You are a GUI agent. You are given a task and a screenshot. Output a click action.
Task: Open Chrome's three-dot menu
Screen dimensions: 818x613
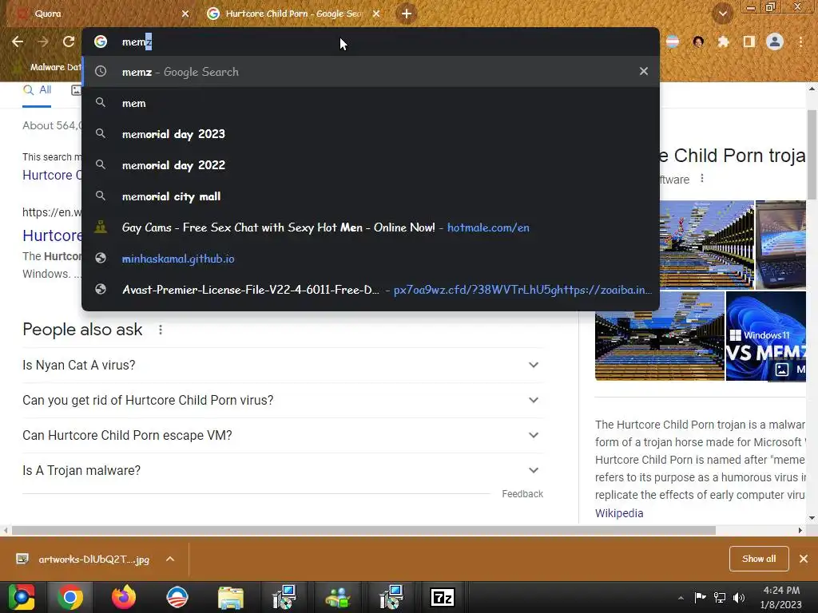(800, 42)
